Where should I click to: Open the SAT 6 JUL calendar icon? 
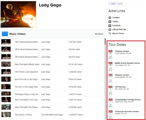click(x=111, y=112)
